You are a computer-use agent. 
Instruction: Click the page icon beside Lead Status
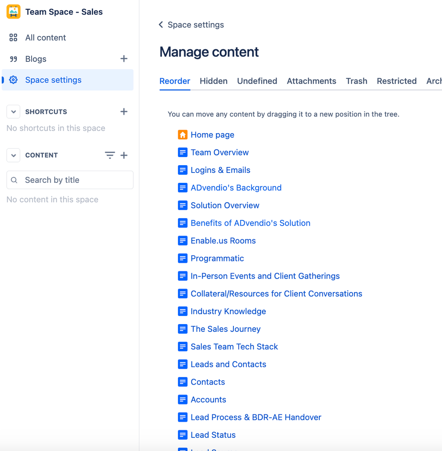182,435
